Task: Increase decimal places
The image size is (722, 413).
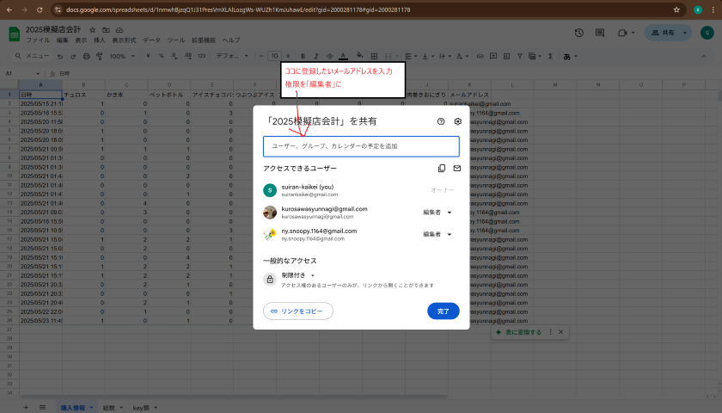Action: tap(188, 56)
